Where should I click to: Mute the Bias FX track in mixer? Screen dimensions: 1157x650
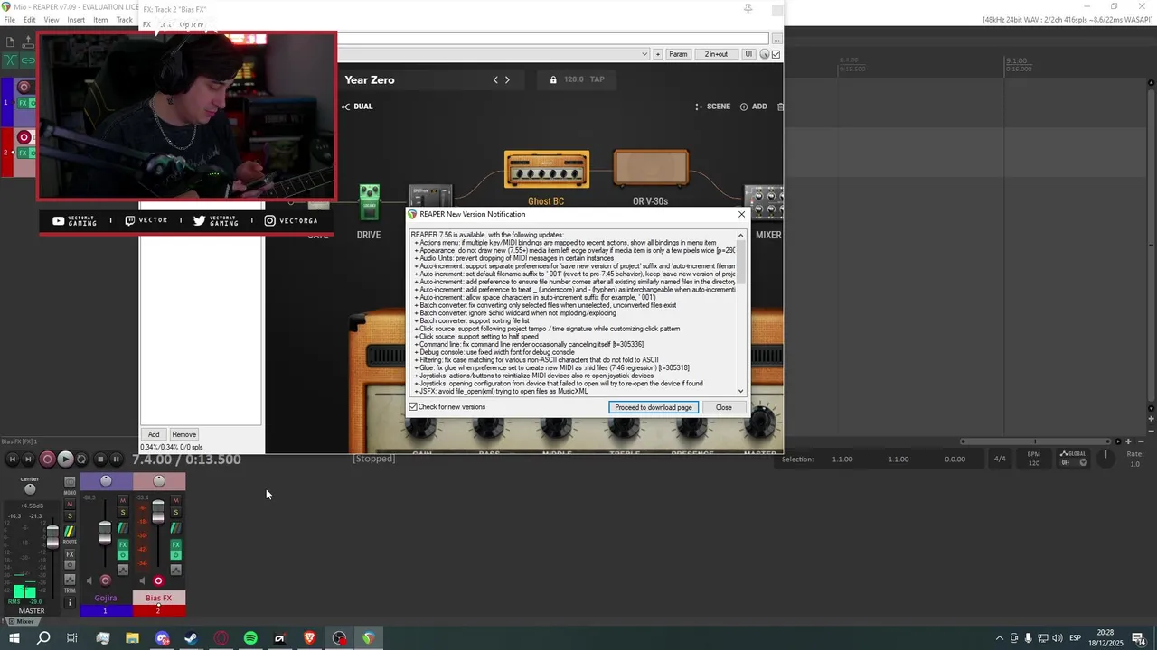175,500
